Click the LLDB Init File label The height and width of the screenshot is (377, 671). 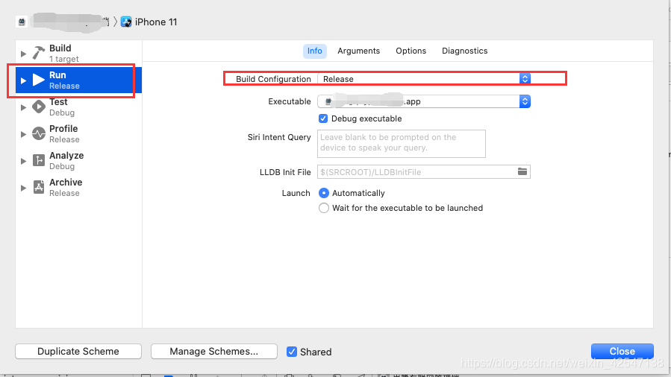coord(285,172)
